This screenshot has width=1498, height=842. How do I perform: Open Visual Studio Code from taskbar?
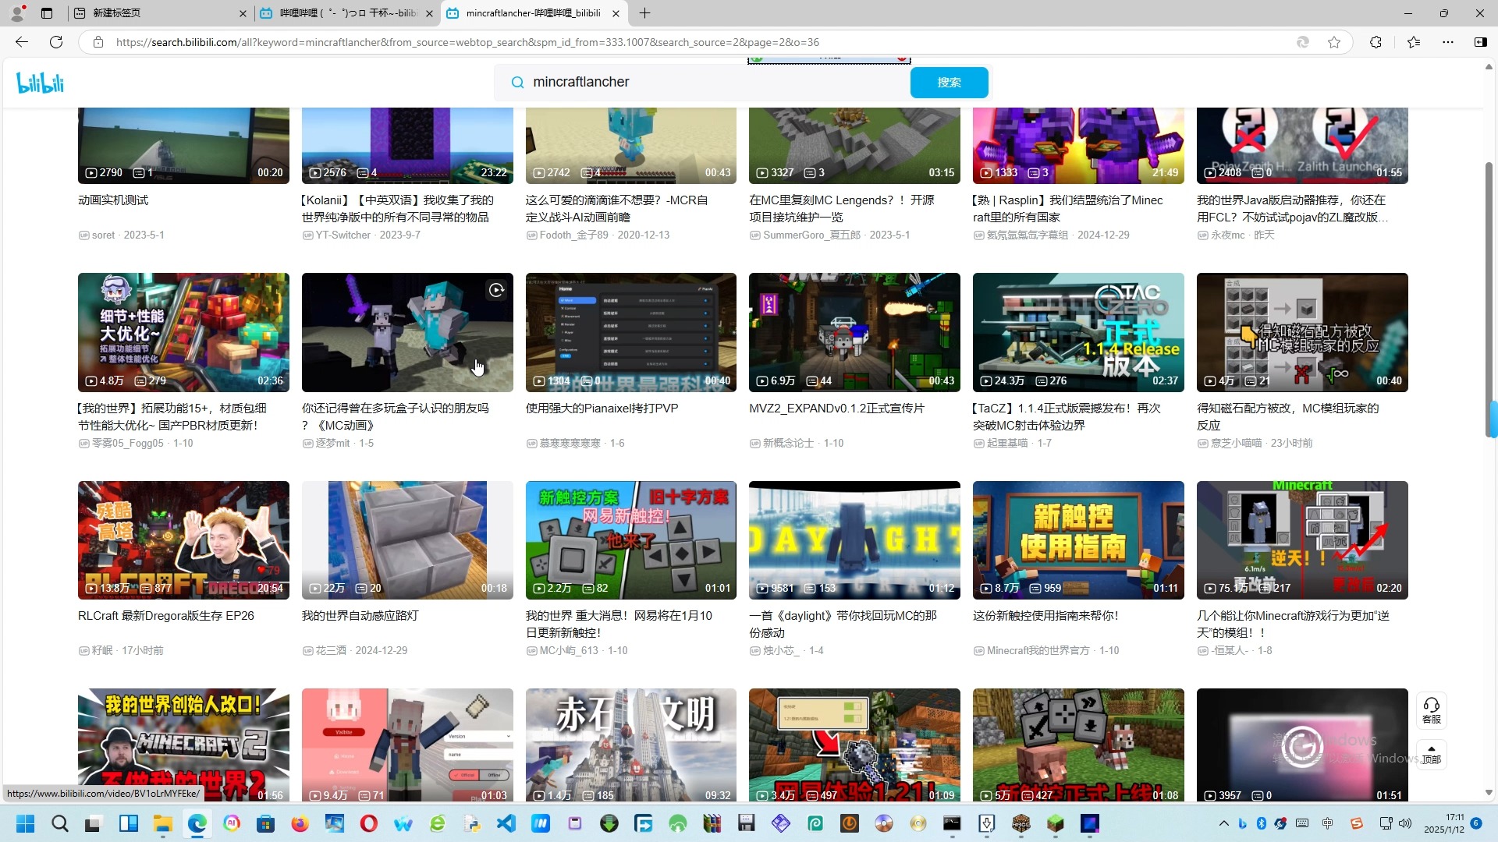[506, 823]
